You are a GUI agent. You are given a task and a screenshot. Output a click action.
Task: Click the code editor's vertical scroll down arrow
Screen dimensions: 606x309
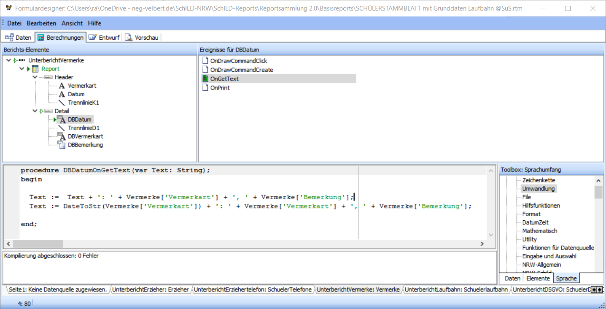coord(490,235)
